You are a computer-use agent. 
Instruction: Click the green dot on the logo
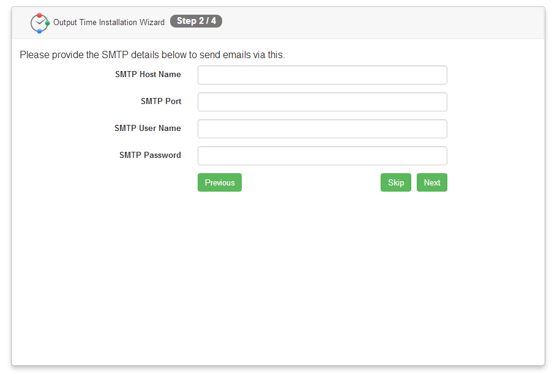click(x=47, y=23)
